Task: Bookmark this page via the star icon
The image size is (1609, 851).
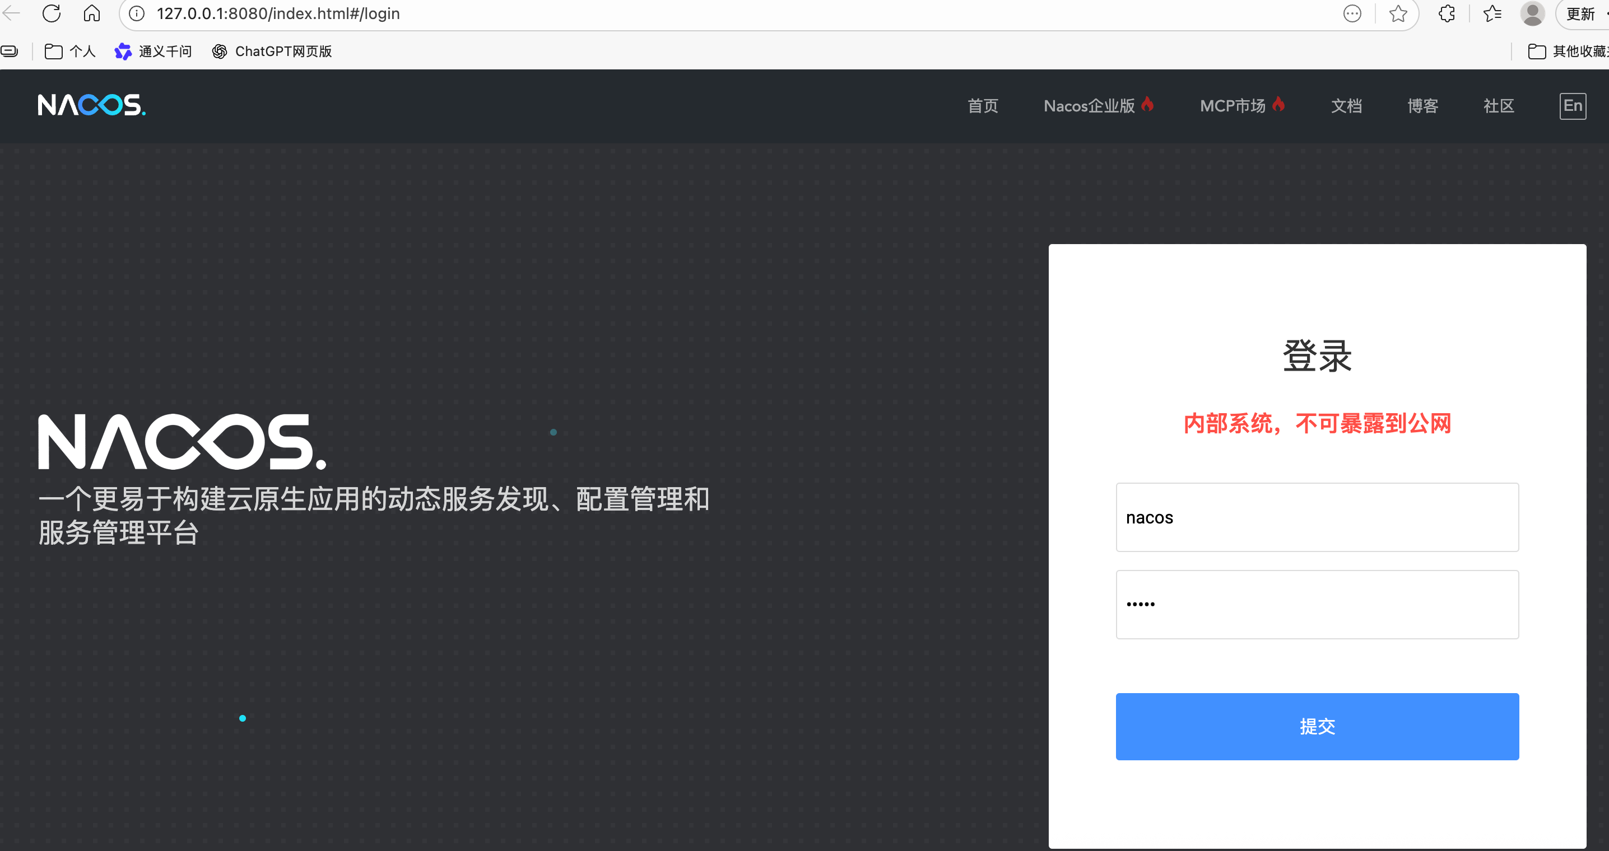Action: click(x=1397, y=13)
